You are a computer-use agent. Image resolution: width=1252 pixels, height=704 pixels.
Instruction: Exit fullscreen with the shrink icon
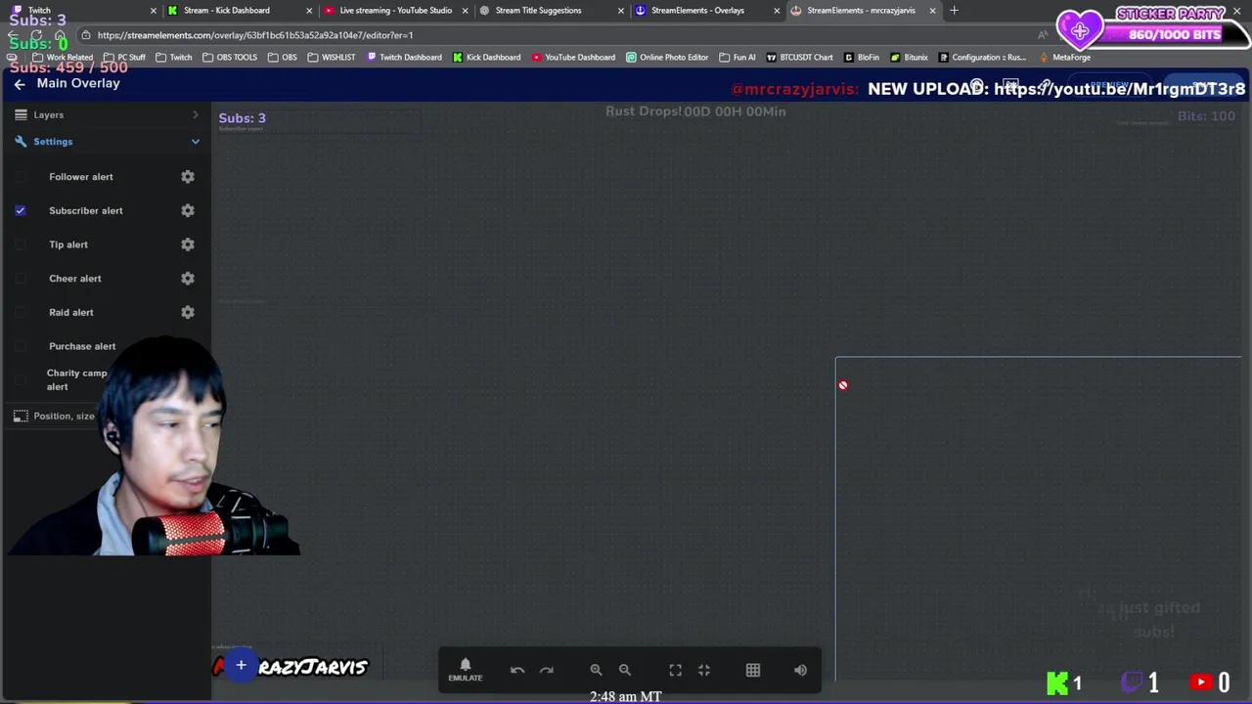704,670
